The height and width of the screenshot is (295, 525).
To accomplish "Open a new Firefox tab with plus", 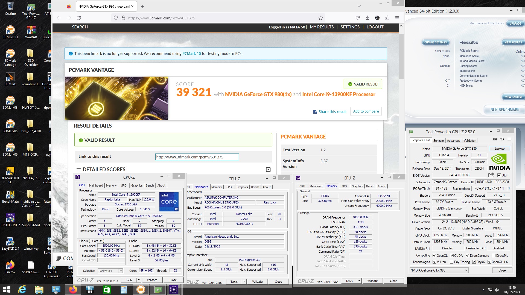I will point(142,6).
